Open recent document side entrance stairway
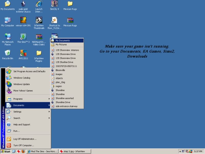The image size is (205, 154). (x=67, y=106)
